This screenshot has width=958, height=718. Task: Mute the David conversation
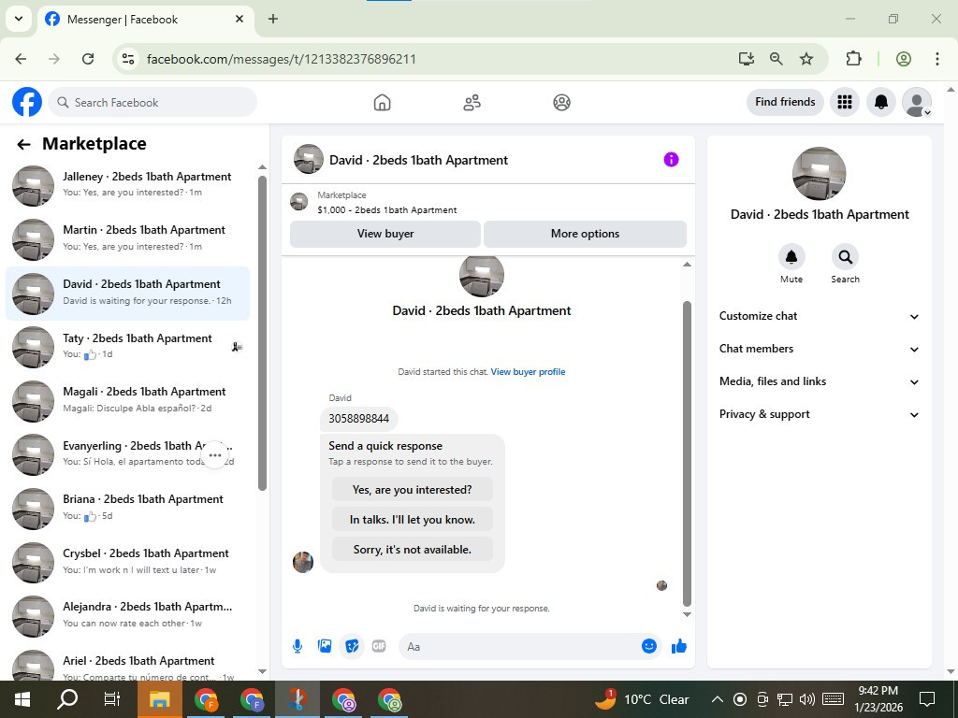point(791,257)
